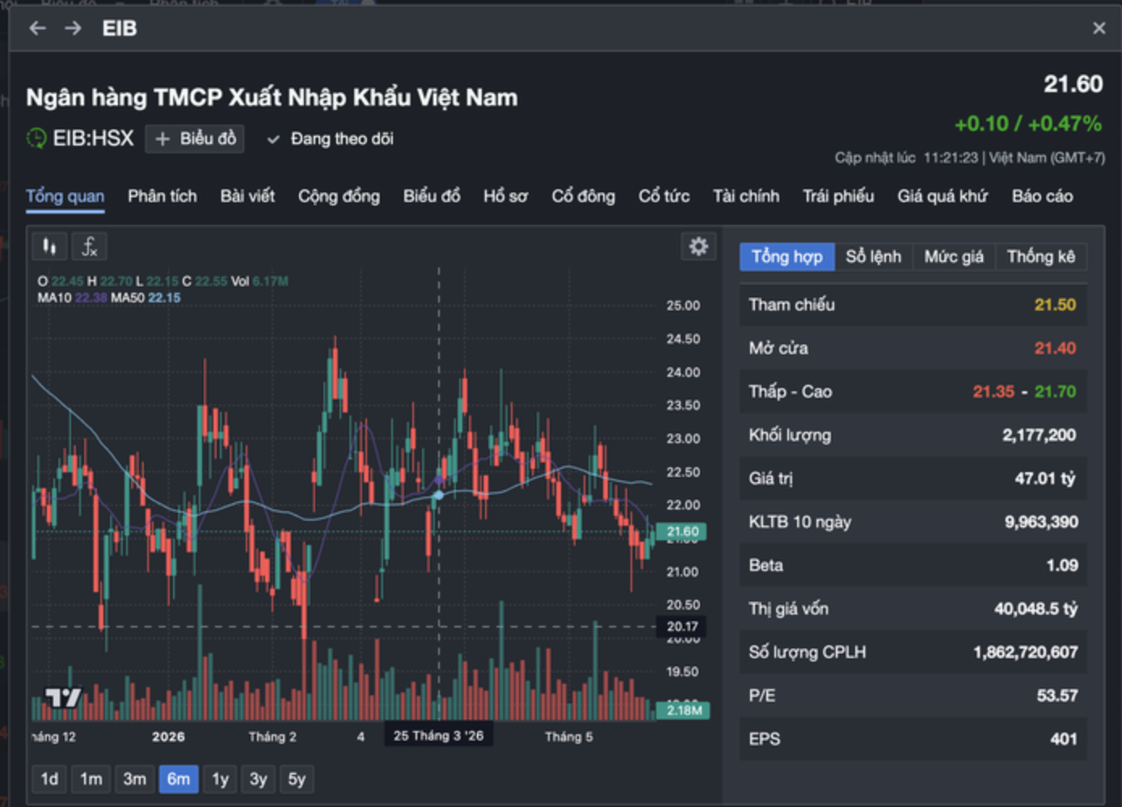This screenshot has height=807, width=1122.
Task: Close the EIB stock panel
Action: tap(1099, 28)
